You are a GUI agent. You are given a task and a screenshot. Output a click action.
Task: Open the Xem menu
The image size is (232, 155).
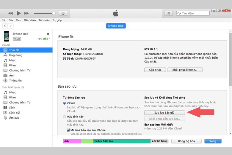(18, 20)
